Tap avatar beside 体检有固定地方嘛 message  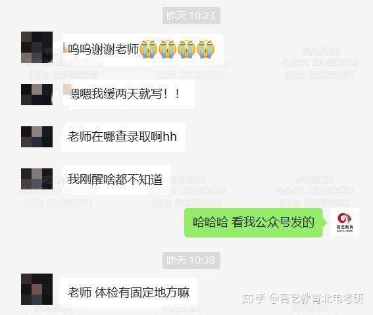pyautogui.click(x=37, y=289)
